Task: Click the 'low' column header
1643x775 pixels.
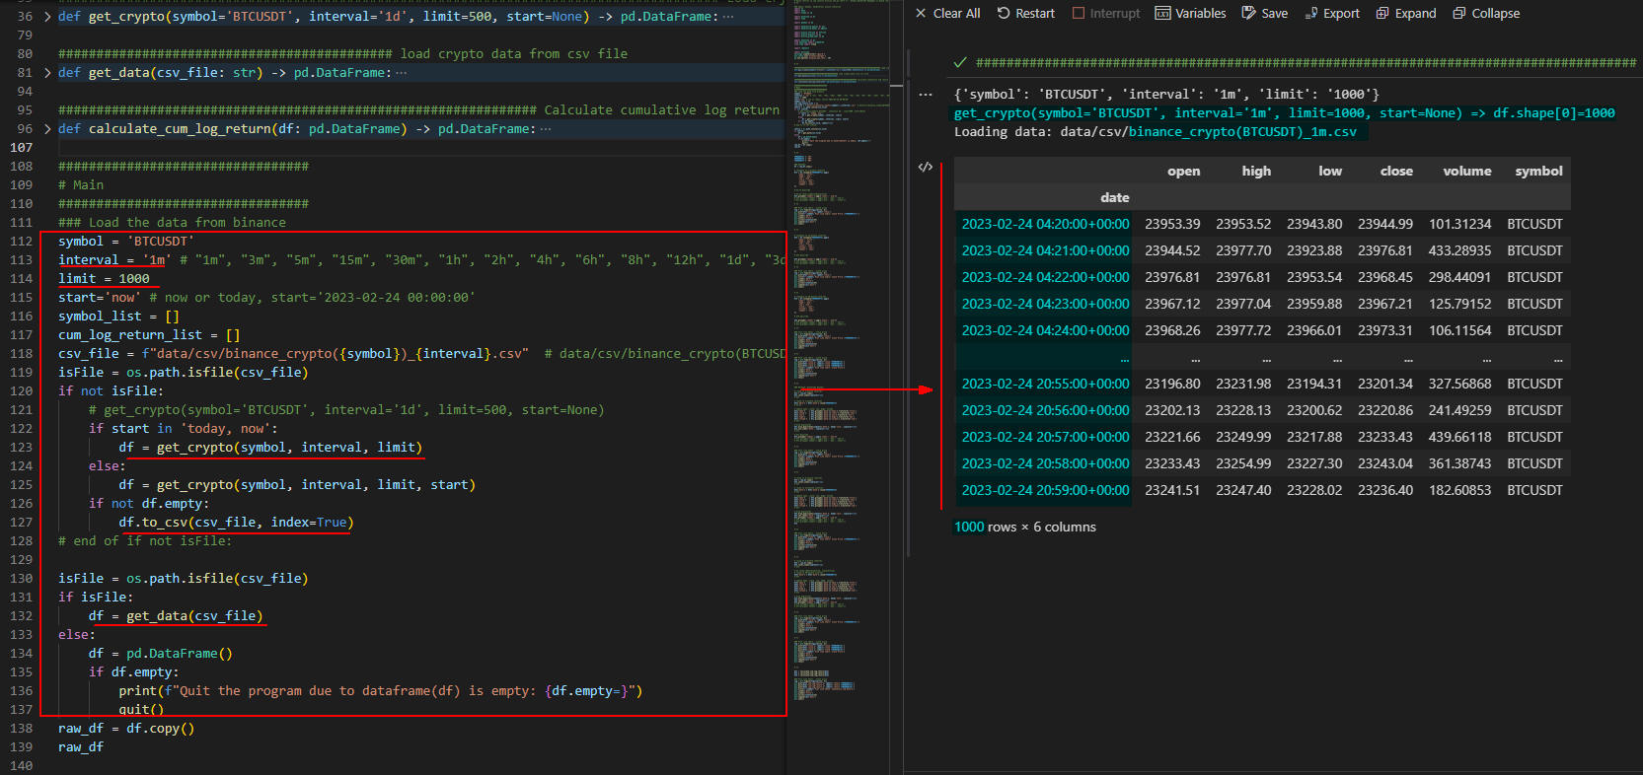Action: tap(1330, 172)
